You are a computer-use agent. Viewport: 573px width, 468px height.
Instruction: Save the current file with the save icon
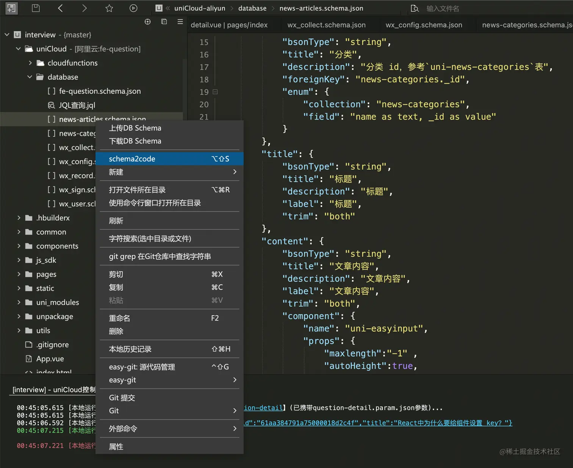click(36, 8)
